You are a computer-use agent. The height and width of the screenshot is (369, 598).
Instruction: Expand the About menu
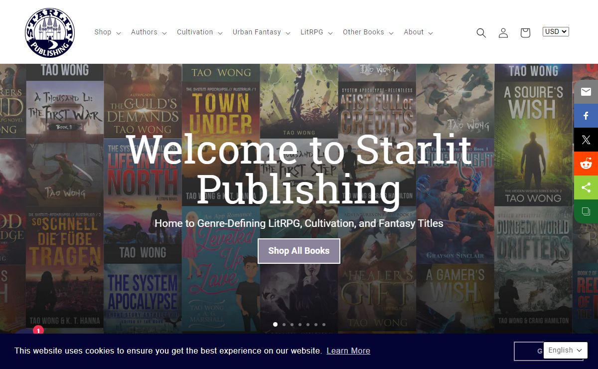(418, 32)
